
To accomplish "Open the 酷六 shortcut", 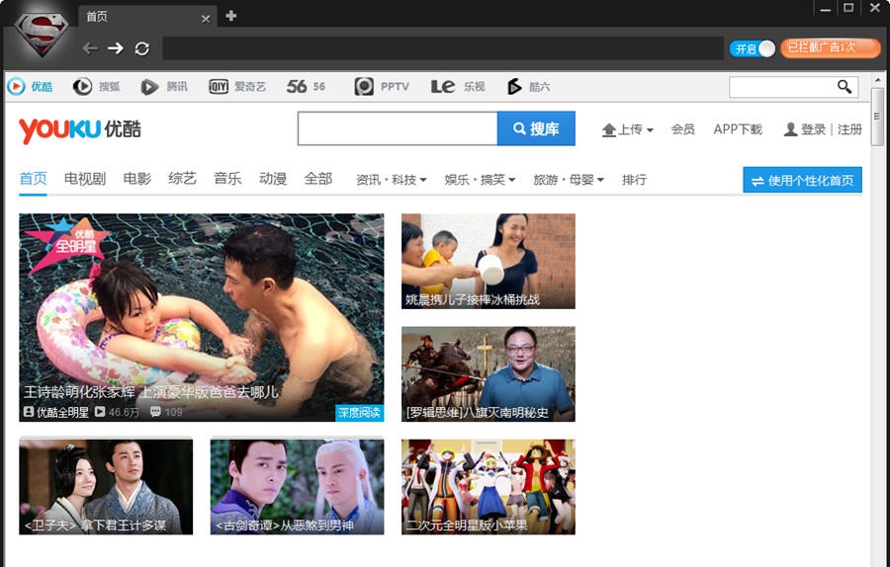I will 528,86.
